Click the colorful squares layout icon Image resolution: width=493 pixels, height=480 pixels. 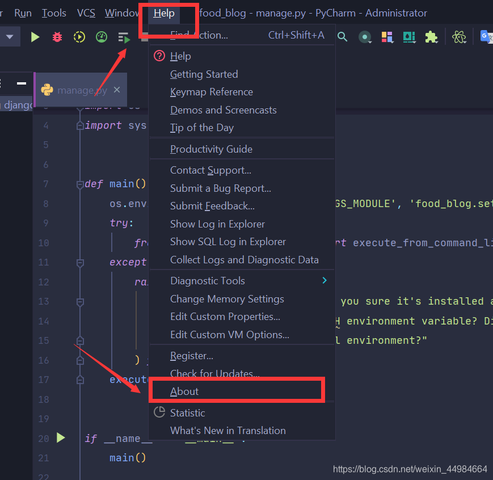pos(387,37)
